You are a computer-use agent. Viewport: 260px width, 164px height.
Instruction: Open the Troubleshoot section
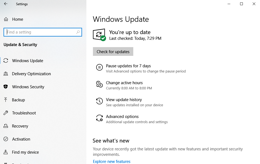pos(24,113)
